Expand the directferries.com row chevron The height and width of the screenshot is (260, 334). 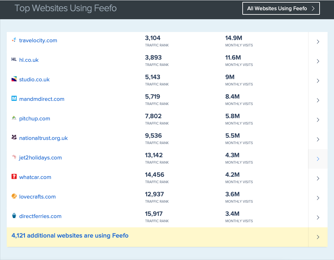point(318,218)
